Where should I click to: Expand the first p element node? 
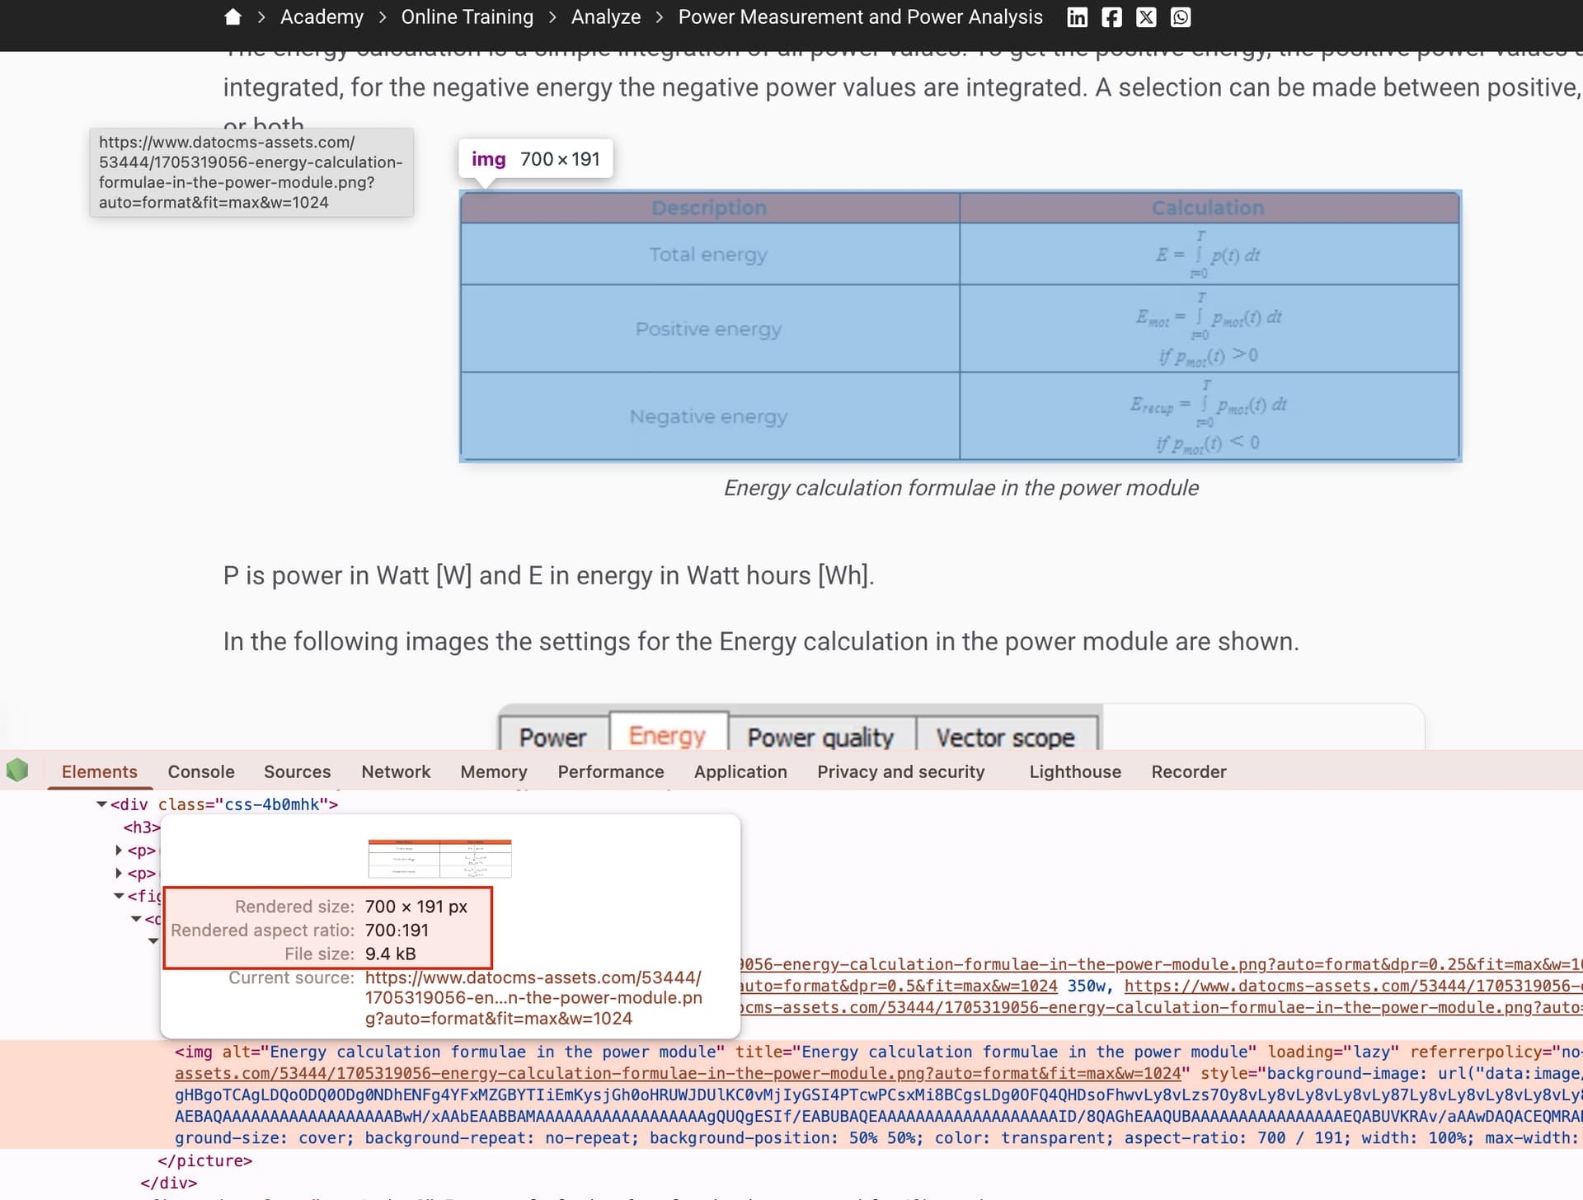(119, 850)
